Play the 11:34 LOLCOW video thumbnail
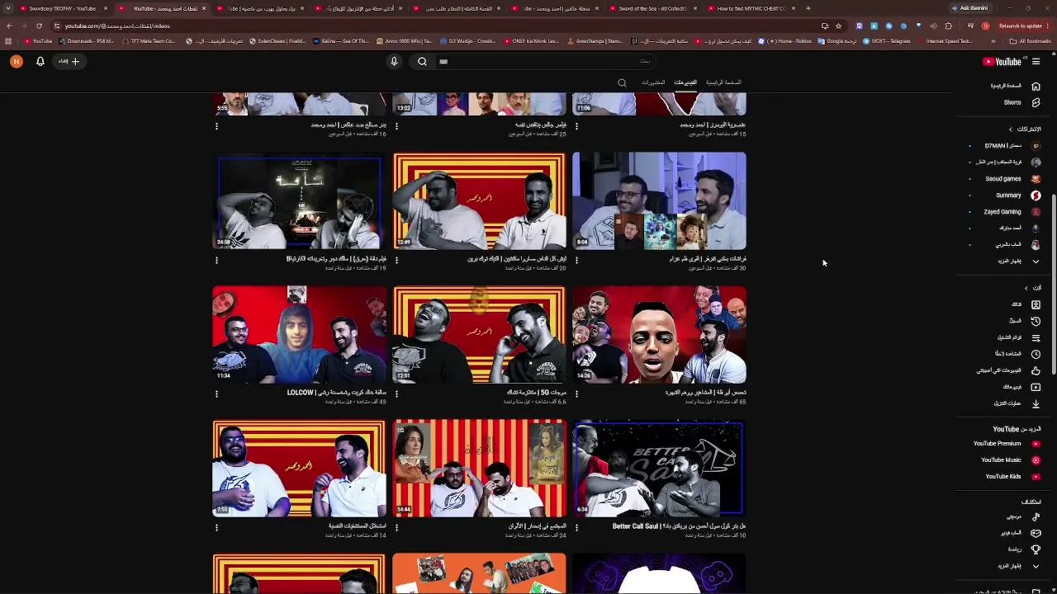Screen dimensions: 1057x594 click(x=299, y=334)
